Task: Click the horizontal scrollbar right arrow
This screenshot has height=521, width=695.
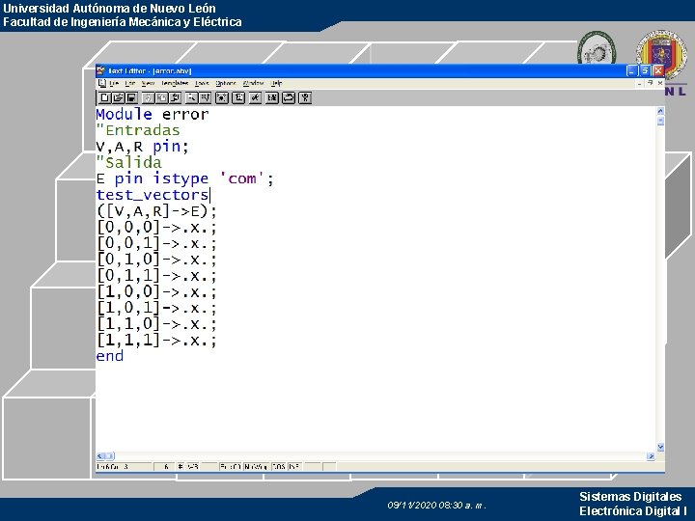Action: point(652,455)
